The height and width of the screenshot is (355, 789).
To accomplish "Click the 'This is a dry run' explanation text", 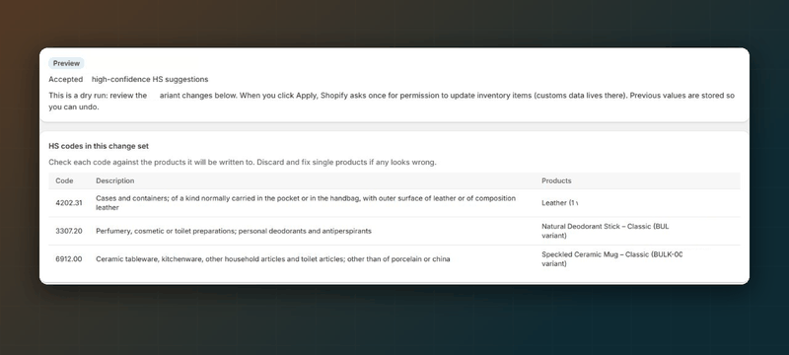I will point(392,101).
